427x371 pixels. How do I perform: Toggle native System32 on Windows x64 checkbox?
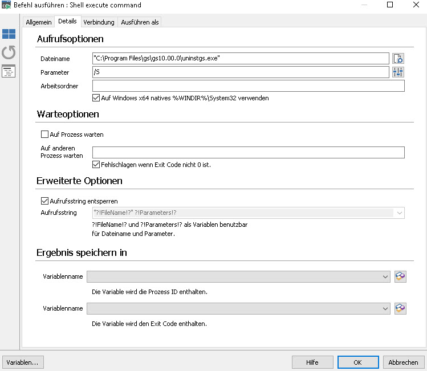96,98
